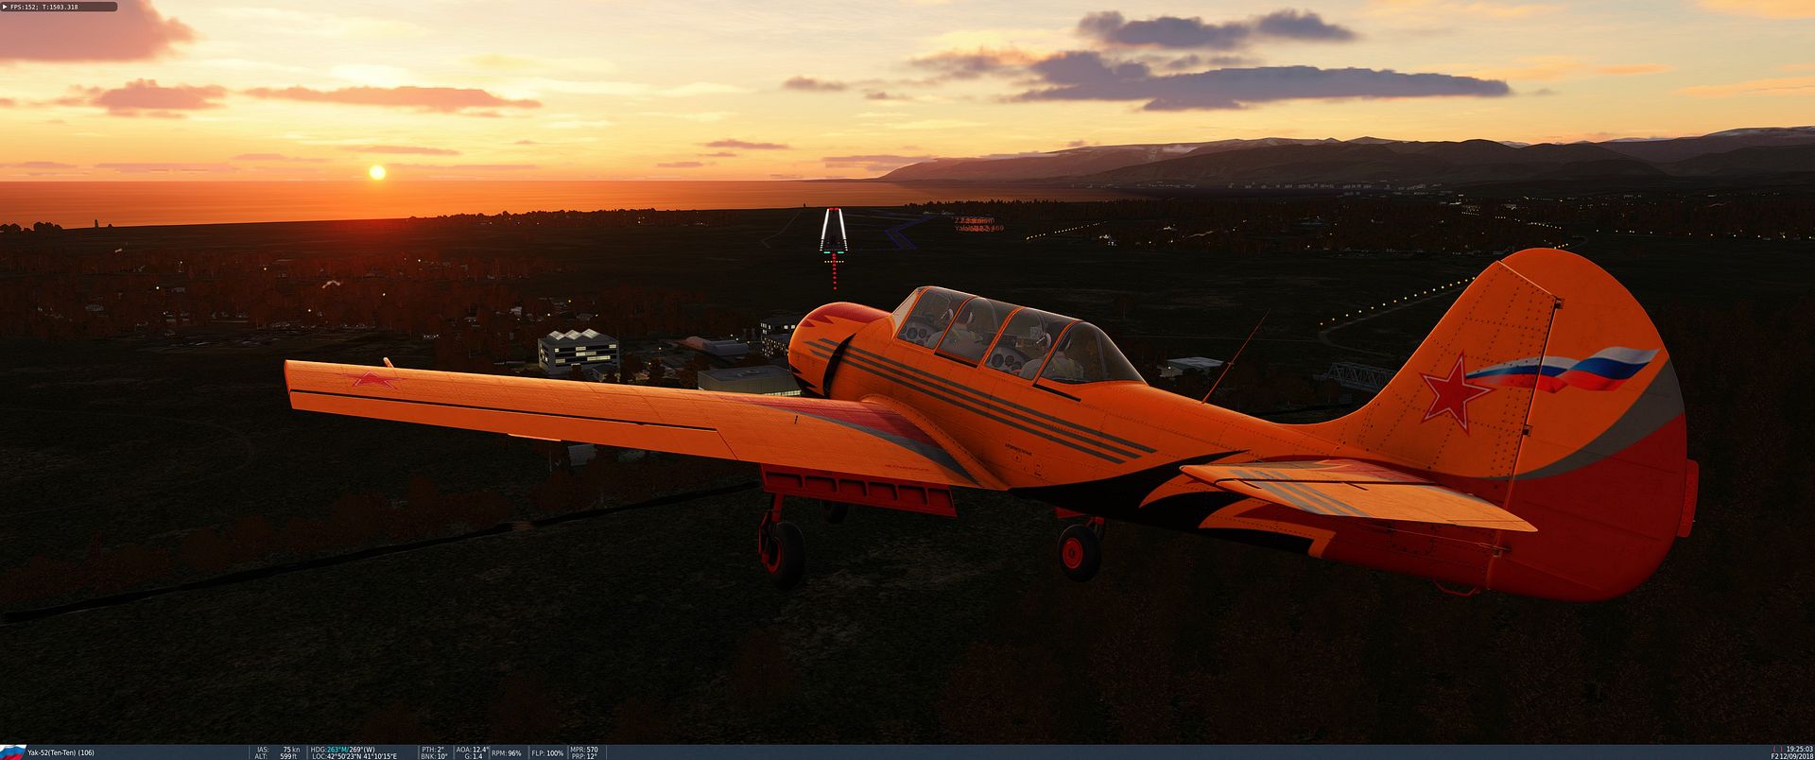Viewport: 1815px width, 760px height.
Task: Click the PTH pitch readout
Action: pos(433,750)
